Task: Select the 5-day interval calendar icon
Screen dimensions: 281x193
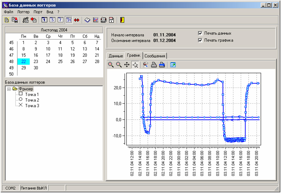Action: click(52, 20)
